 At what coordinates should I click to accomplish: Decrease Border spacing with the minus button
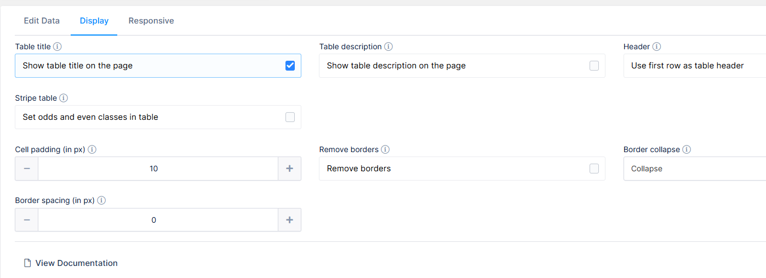27,220
